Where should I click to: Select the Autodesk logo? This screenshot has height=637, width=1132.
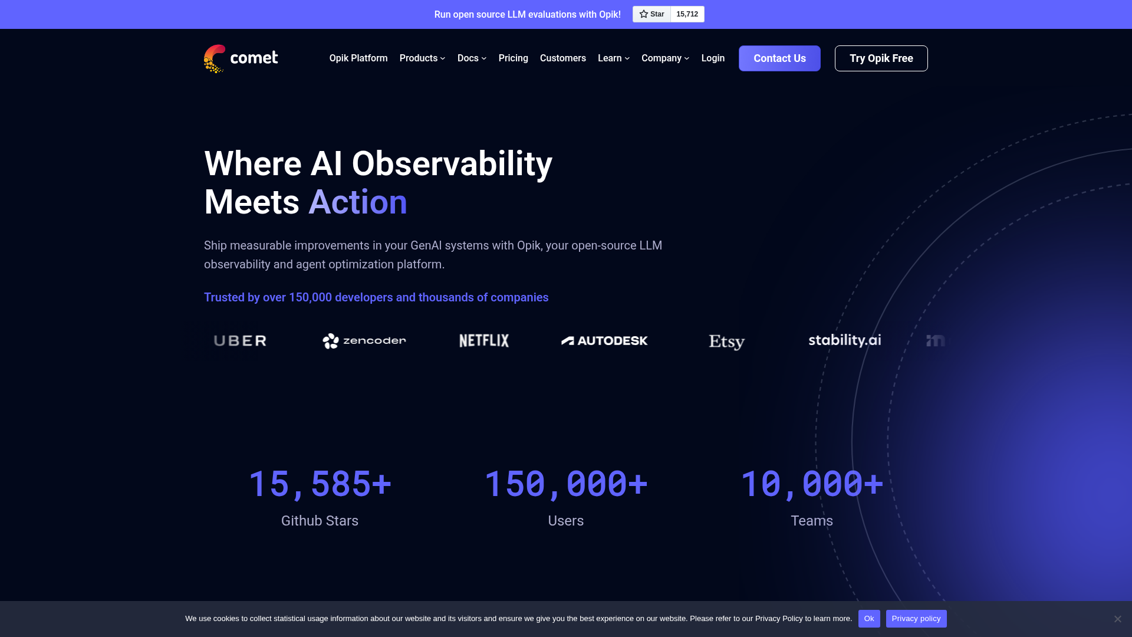click(604, 340)
